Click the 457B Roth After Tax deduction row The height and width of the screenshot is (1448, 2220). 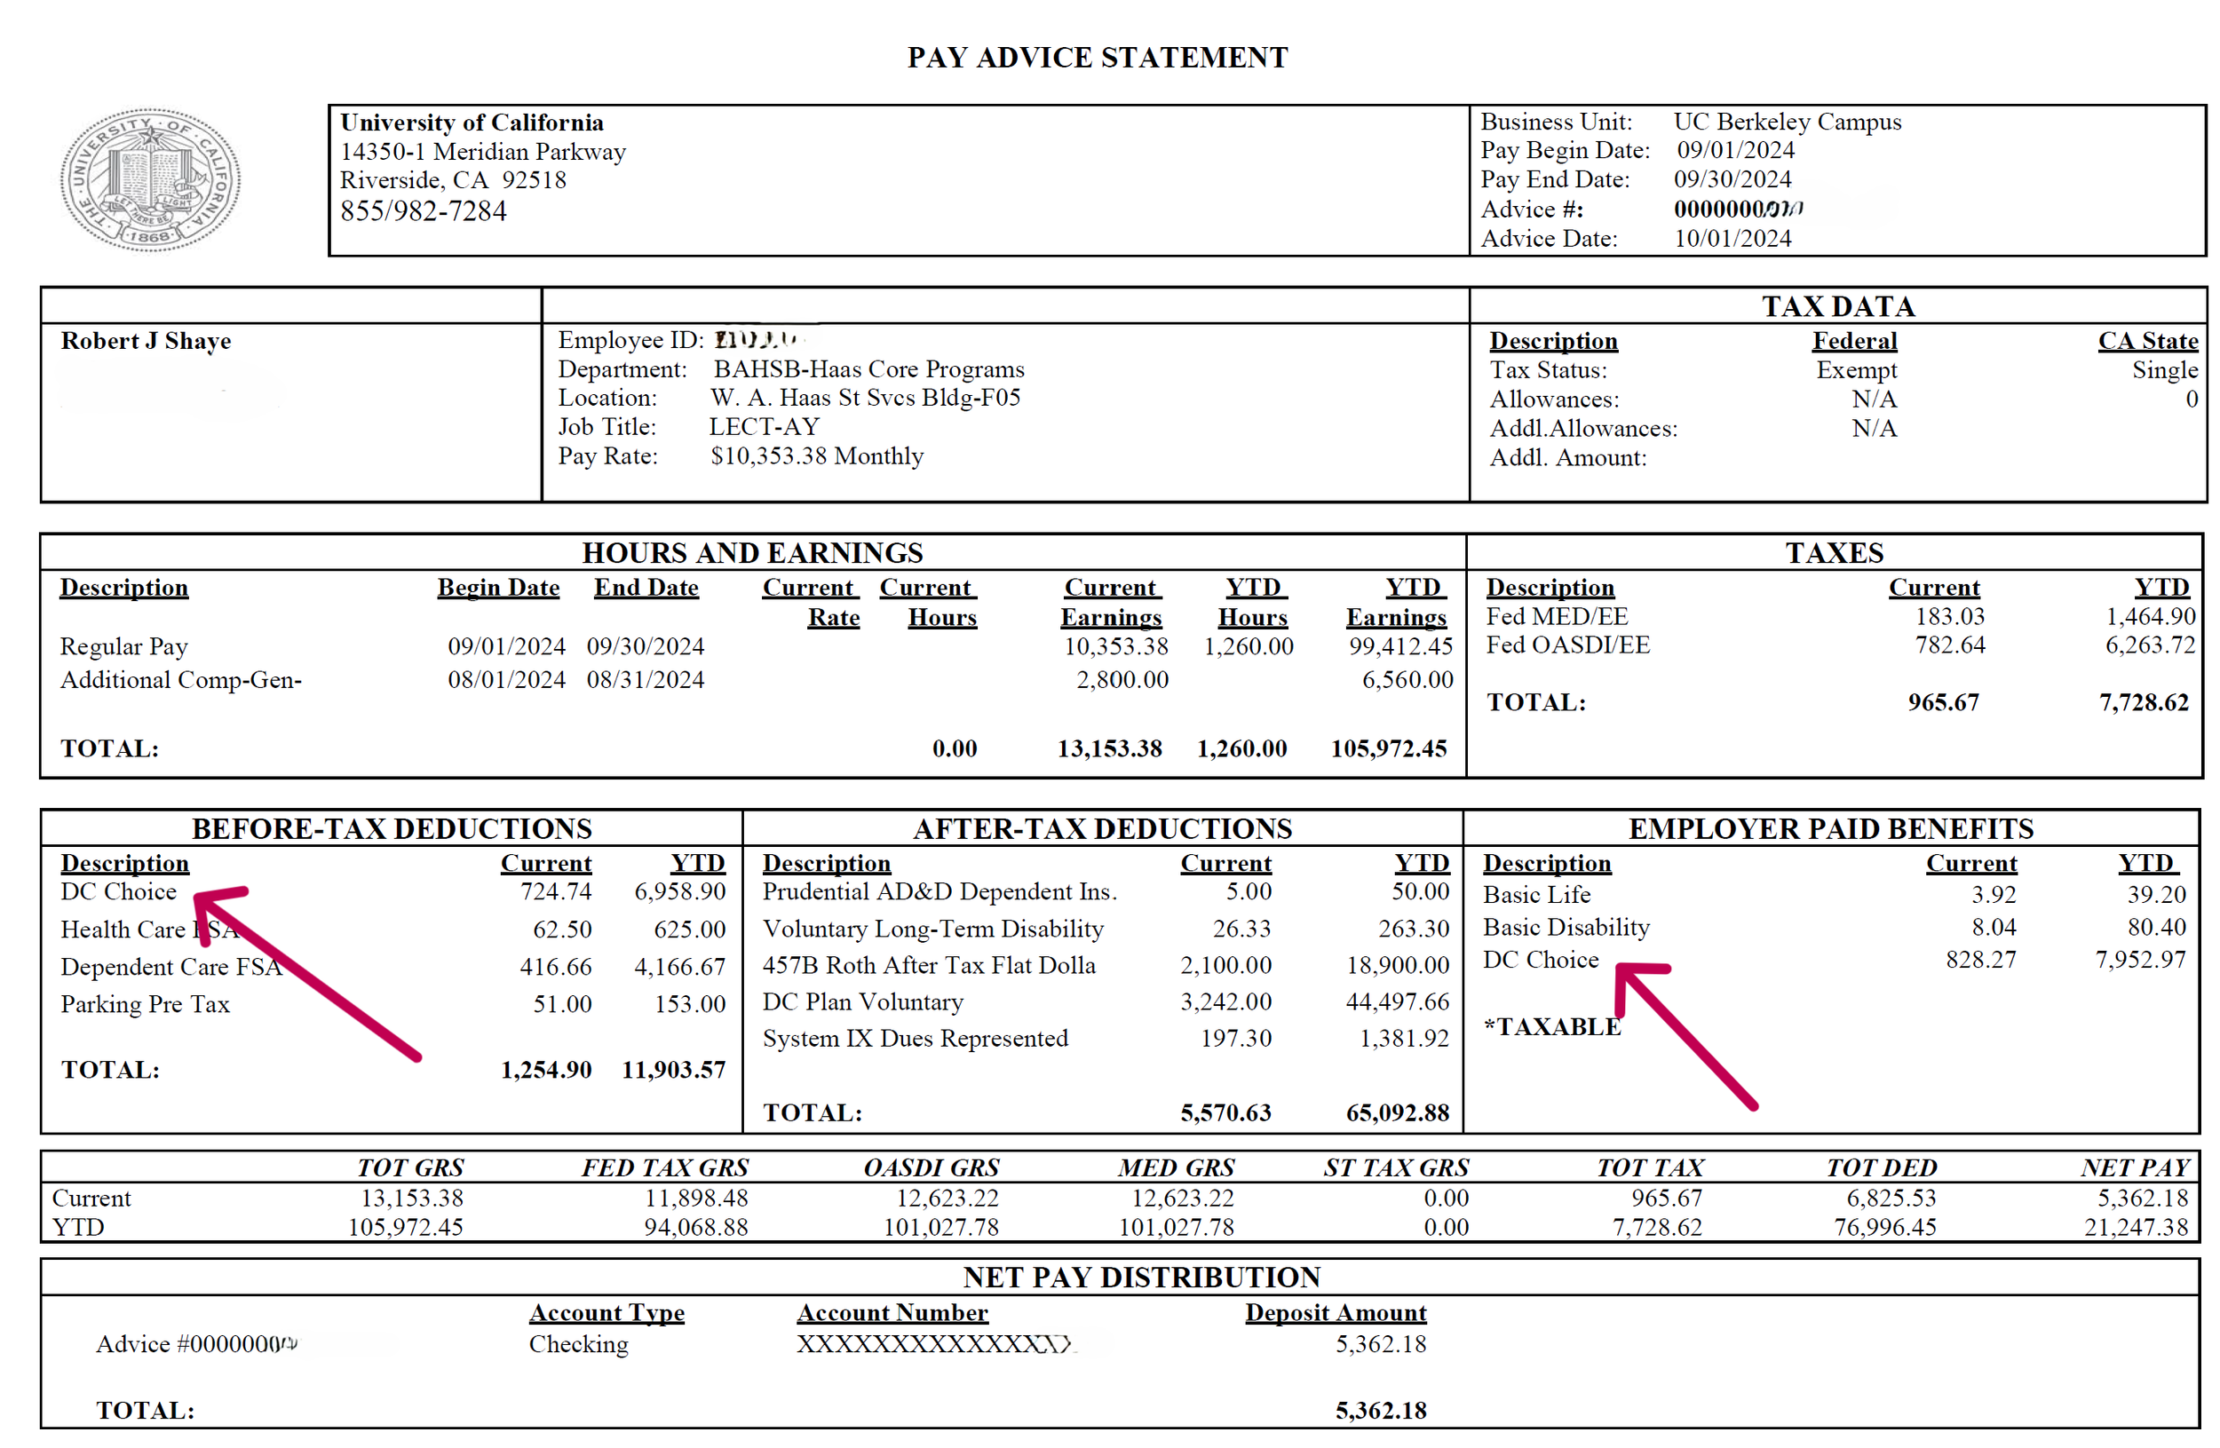click(x=928, y=966)
